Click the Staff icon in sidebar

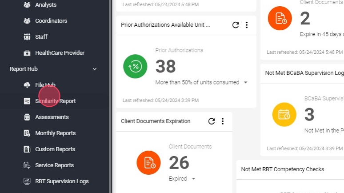(x=27, y=37)
